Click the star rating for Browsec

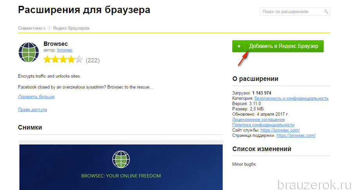point(63,60)
